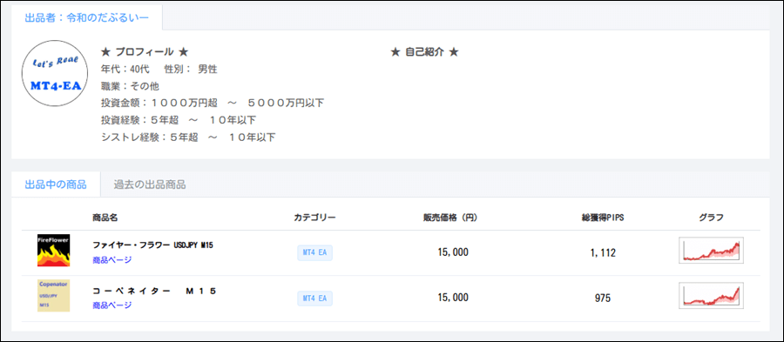The image size is (784, 342).
Task: Select the 出品中の商品 tab
Action: click(56, 184)
